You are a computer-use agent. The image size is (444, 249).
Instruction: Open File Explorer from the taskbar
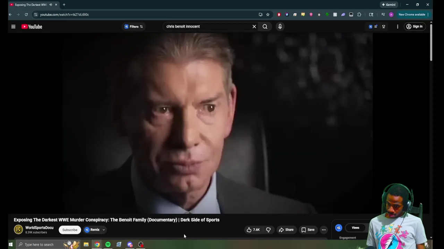click(86, 245)
